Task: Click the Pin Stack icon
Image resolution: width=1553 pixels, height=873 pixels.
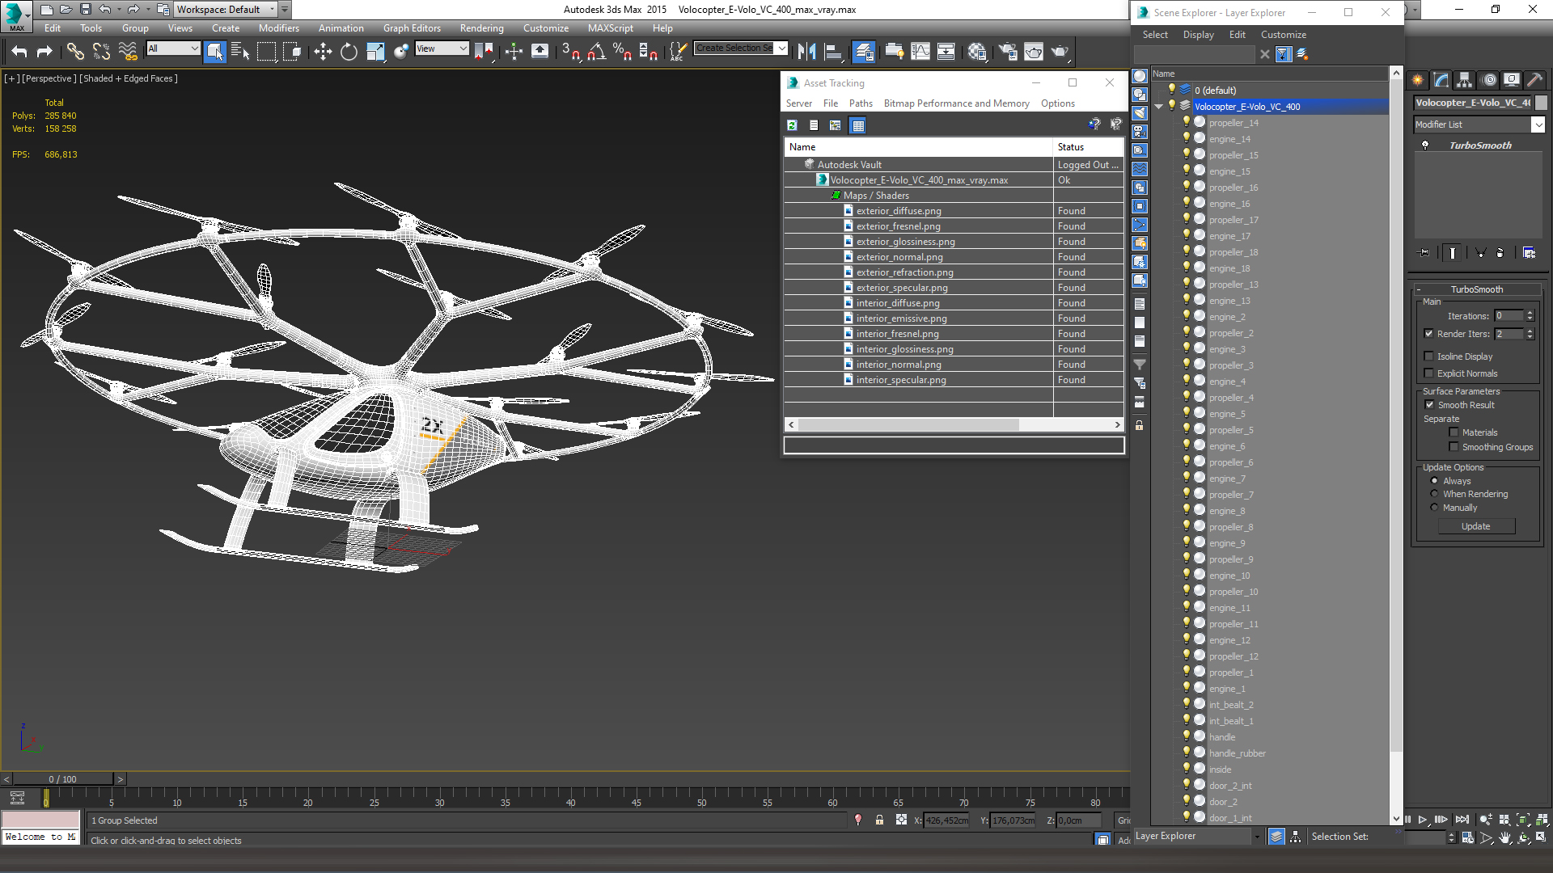Action: pyautogui.click(x=1424, y=253)
